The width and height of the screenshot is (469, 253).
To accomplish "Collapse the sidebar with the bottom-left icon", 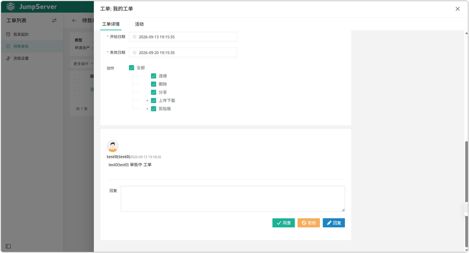I will point(8,246).
